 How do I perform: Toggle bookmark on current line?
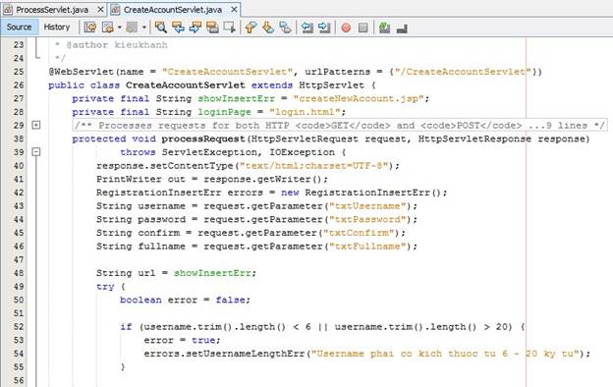[286, 27]
